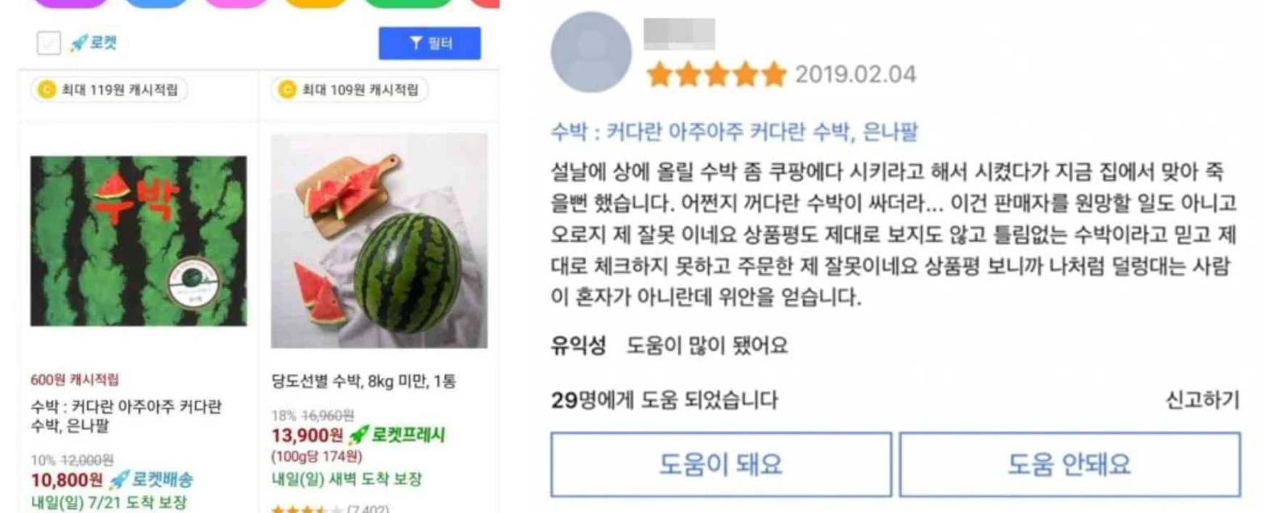Click the coin icon on 109원 캐시적립

click(287, 90)
